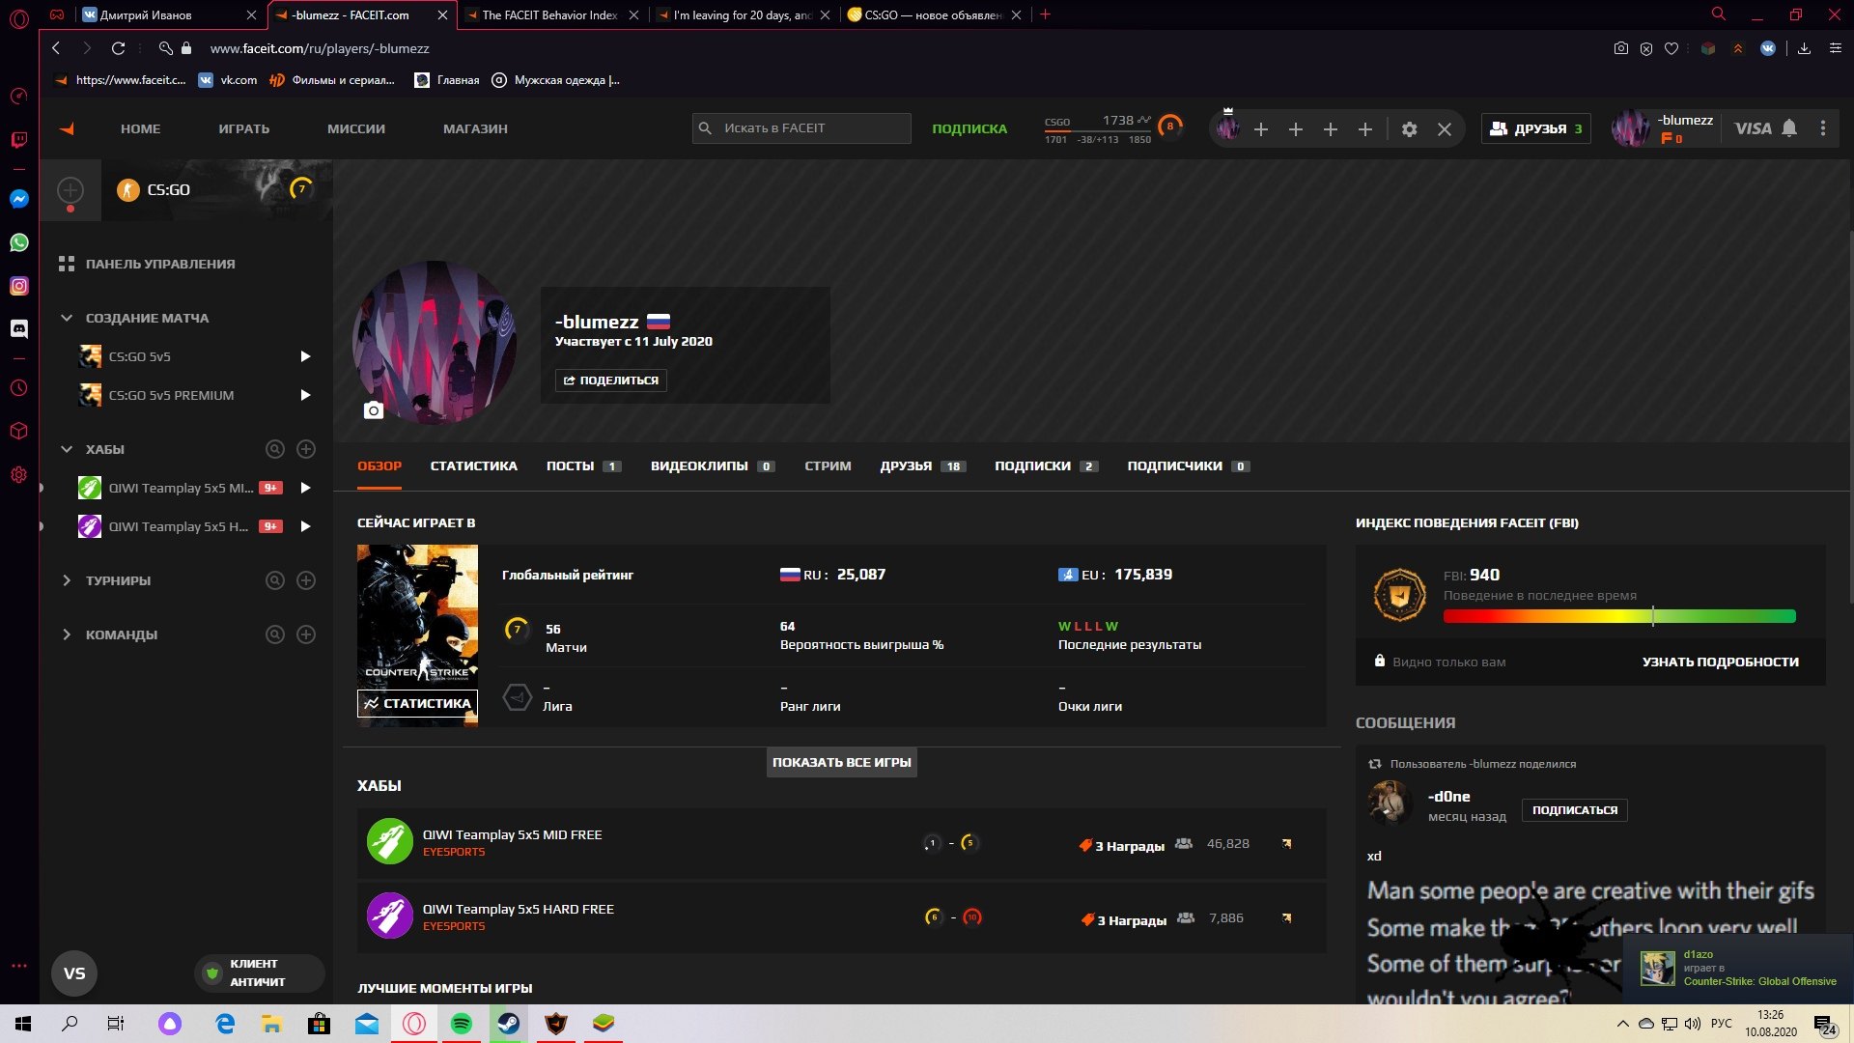Click the FBI behavior gradient bar

[1618, 616]
